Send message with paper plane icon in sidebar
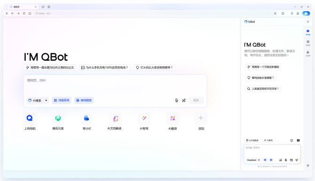The width and height of the screenshot is (315, 181). pyautogui.click(x=297, y=160)
